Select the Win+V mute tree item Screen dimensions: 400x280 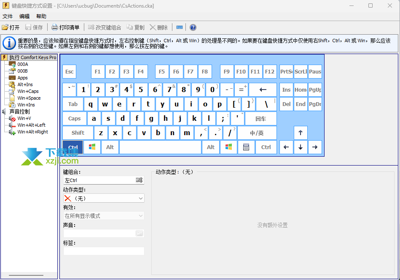24,118
